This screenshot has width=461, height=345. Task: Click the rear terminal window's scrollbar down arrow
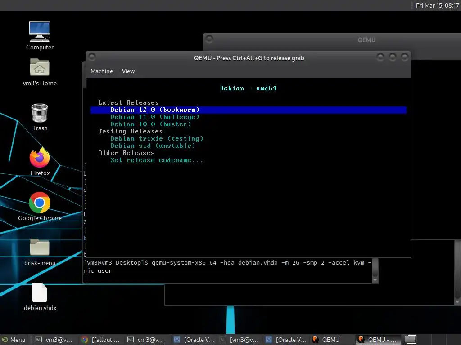pyautogui.click(x=457, y=301)
